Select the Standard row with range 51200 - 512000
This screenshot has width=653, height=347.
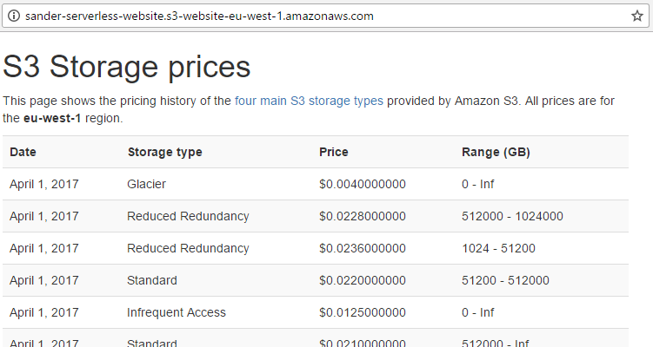pos(316,280)
